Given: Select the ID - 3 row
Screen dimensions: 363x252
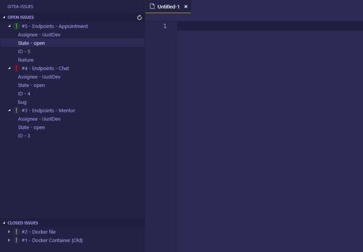Looking at the screenshot, I should click(24, 136).
